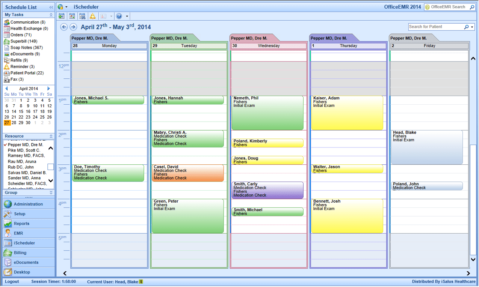
Task: Select the Friday Pepper MD tab
Action: (x=409, y=38)
